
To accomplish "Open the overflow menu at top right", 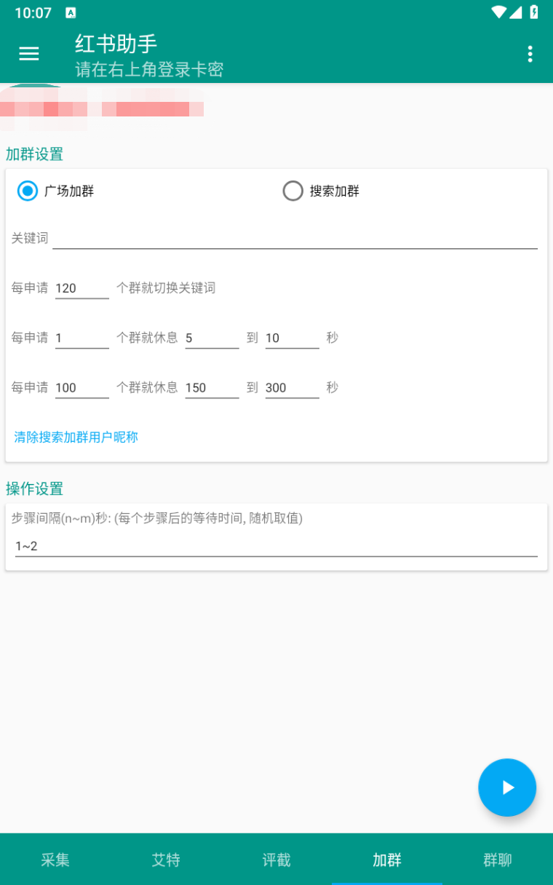I will [x=530, y=54].
